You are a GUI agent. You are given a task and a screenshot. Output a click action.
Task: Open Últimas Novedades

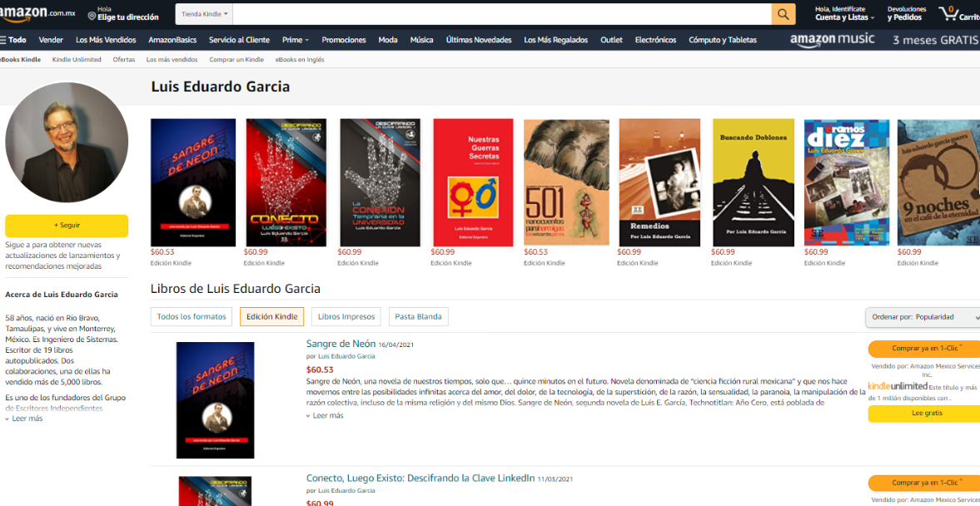pyautogui.click(x=479, y=40)
